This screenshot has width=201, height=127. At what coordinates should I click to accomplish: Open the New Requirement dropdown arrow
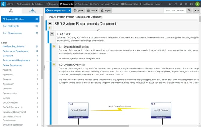pyautogui.click(x=69, y=10)
